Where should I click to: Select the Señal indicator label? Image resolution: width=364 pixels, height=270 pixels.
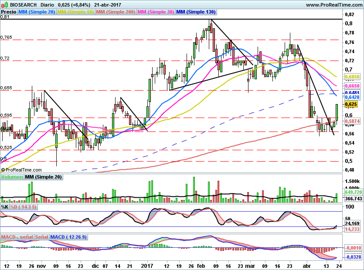[41, 237]
